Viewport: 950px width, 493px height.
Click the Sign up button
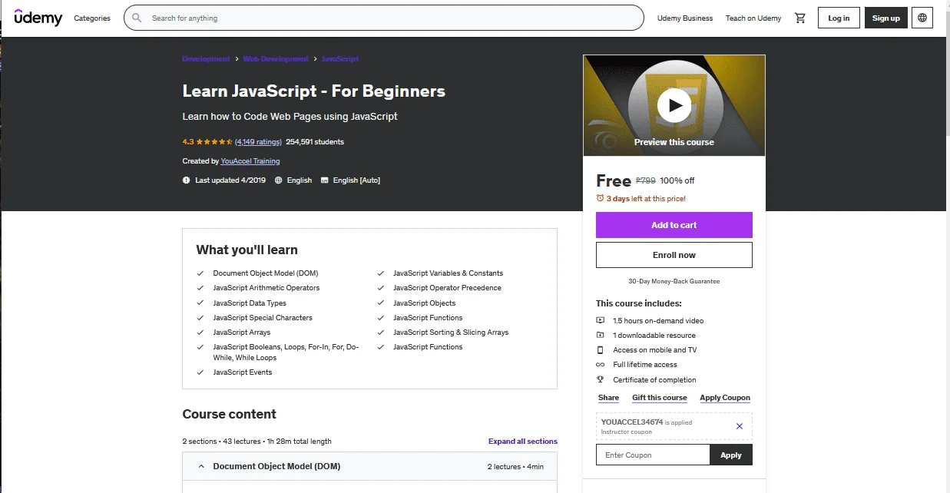[886, 18]
